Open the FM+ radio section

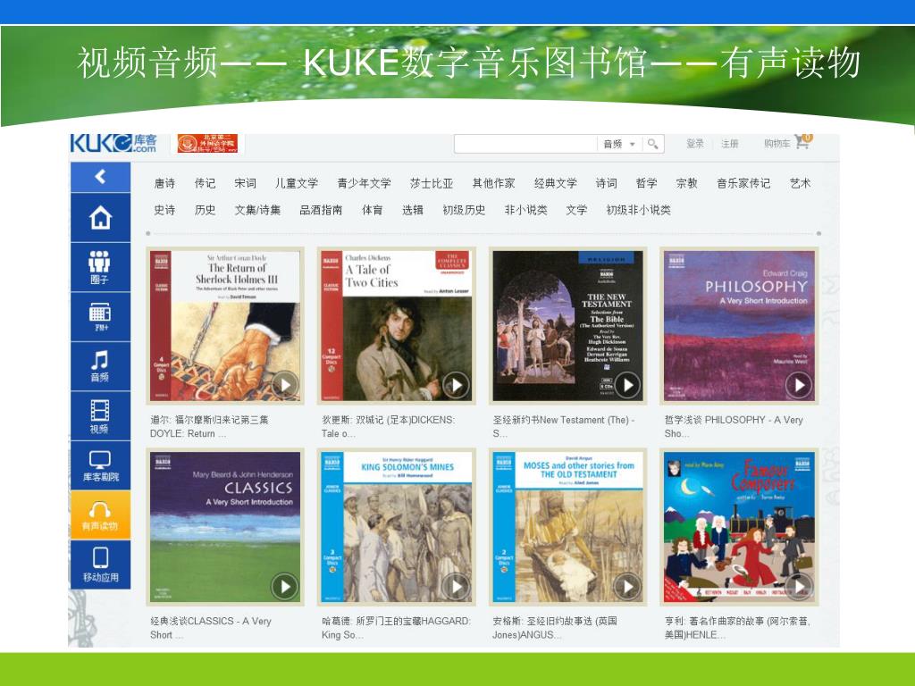click(100, 317)
